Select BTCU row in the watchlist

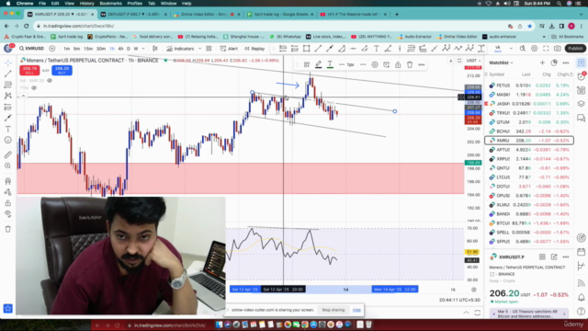[529, 223]
